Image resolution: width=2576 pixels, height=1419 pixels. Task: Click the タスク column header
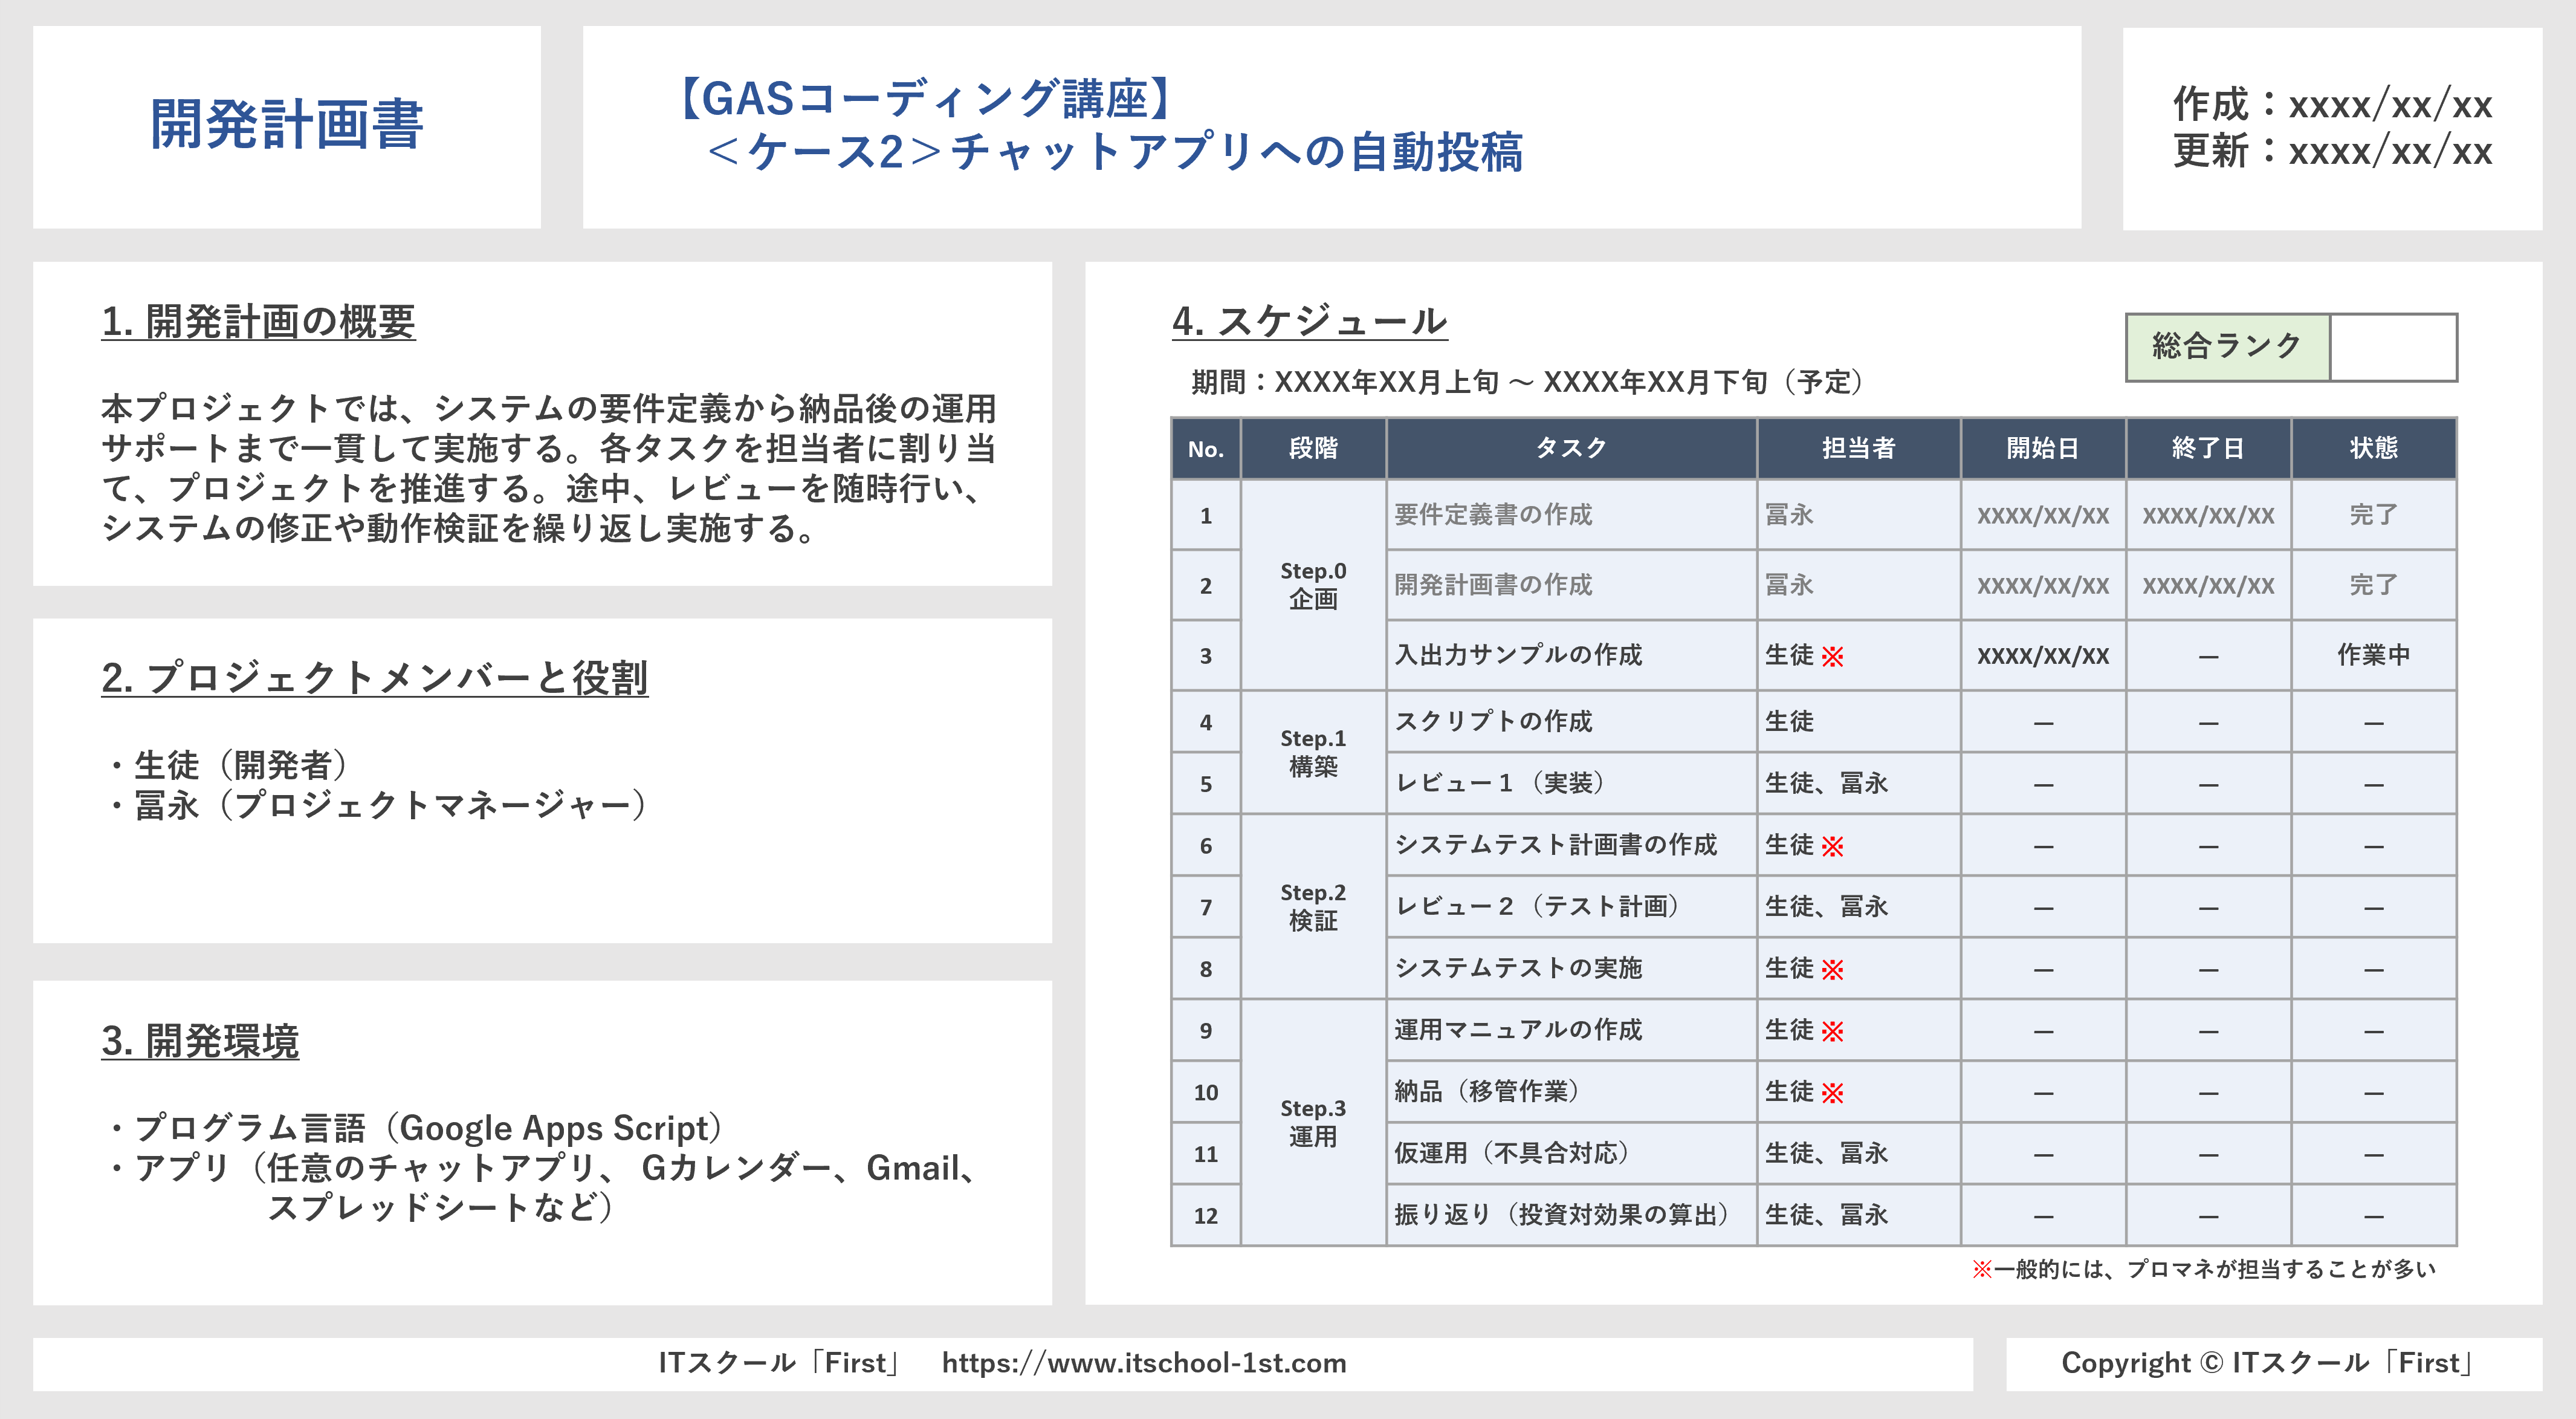click(x=1571, y=449)
